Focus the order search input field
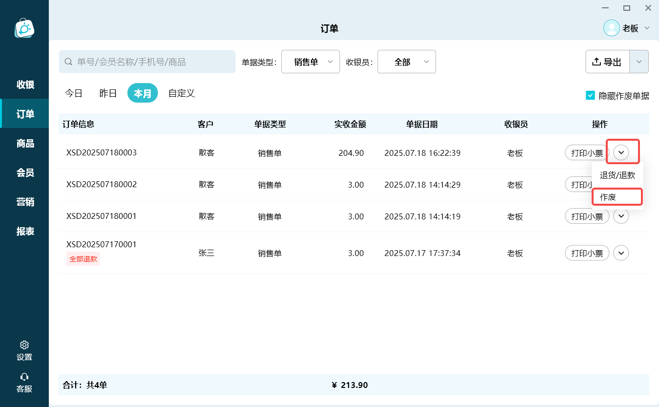The width and height of the screenshot is (659, 407). [x=147, y=62]
